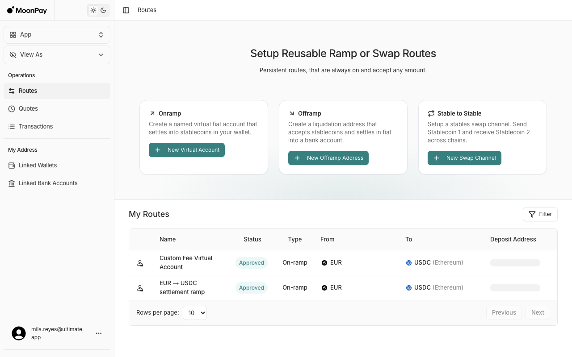This screenshot has width=572, height=357.
Task: Click the New Offramp Address button
Action: (x=328, y=158)
